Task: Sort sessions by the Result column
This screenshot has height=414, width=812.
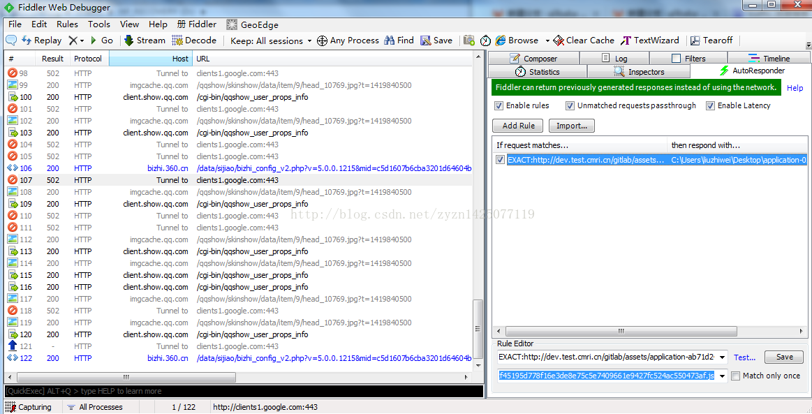Action: (52, 59)
